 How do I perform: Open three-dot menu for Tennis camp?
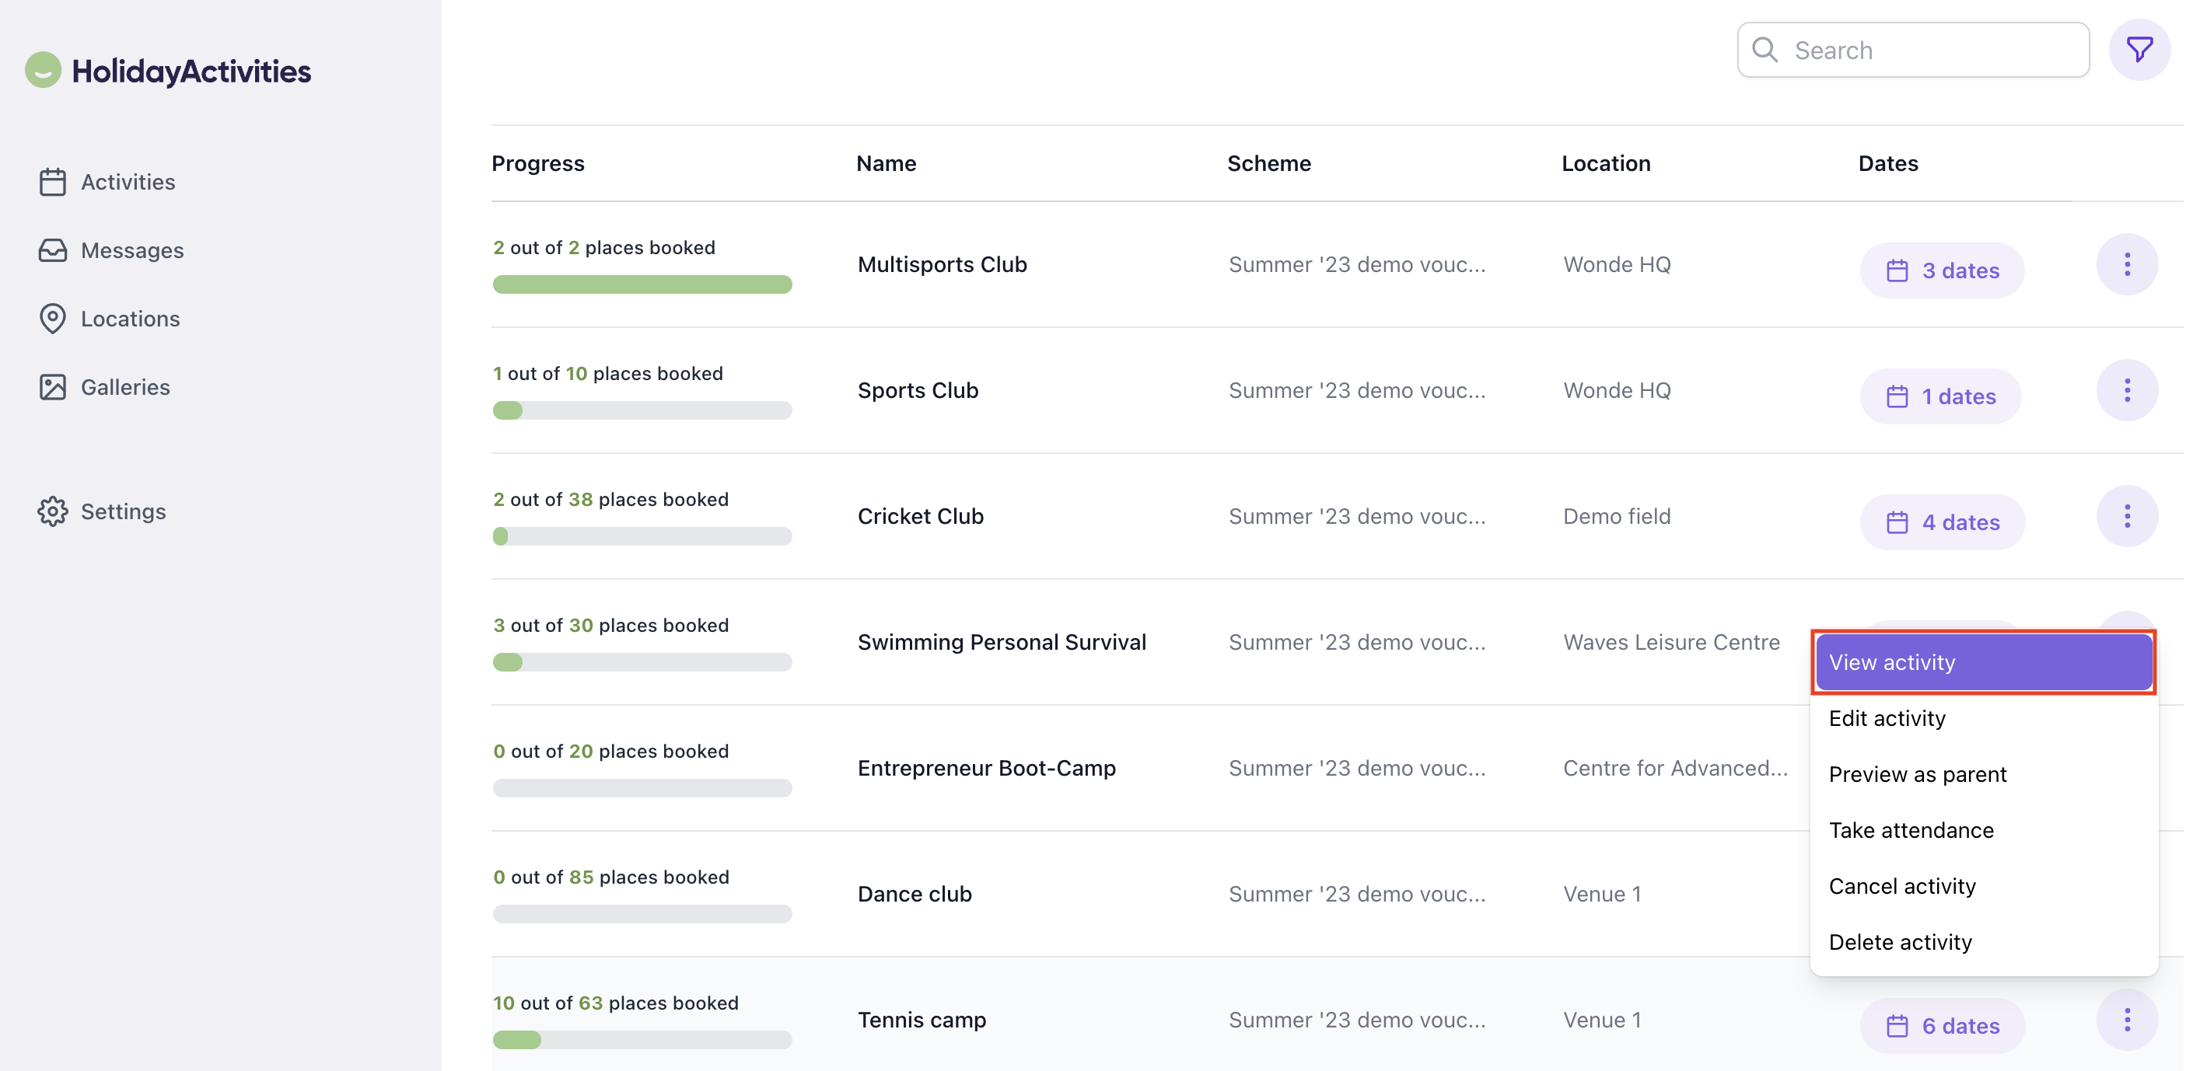[x=2127, y=1020]
